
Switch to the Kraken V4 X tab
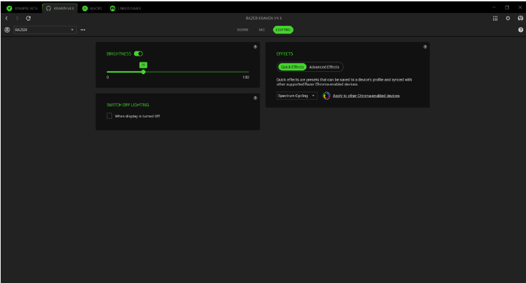click(x=60, y=8)
